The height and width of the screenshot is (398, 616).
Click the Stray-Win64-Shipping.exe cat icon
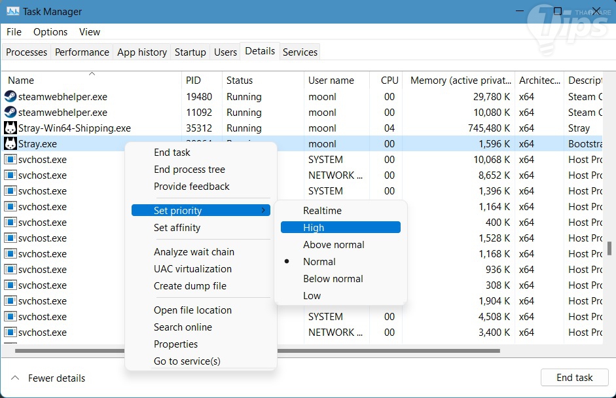pyautogui.click(x=10, y=128)
